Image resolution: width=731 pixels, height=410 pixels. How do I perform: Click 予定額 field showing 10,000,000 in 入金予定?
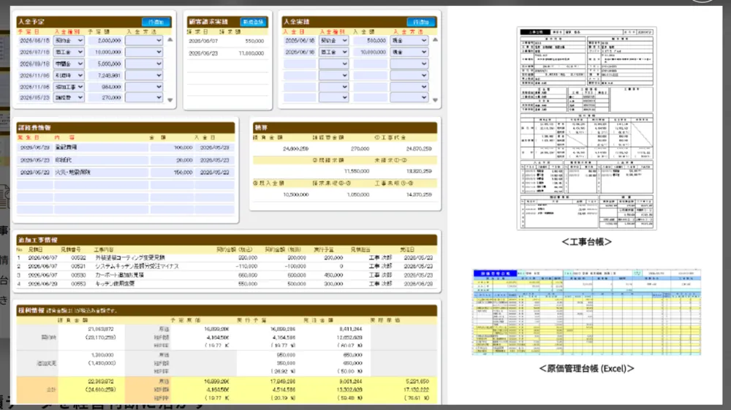(105, 52)
